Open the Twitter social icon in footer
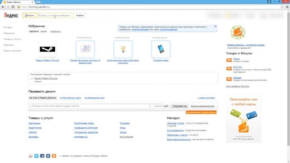 36,156
